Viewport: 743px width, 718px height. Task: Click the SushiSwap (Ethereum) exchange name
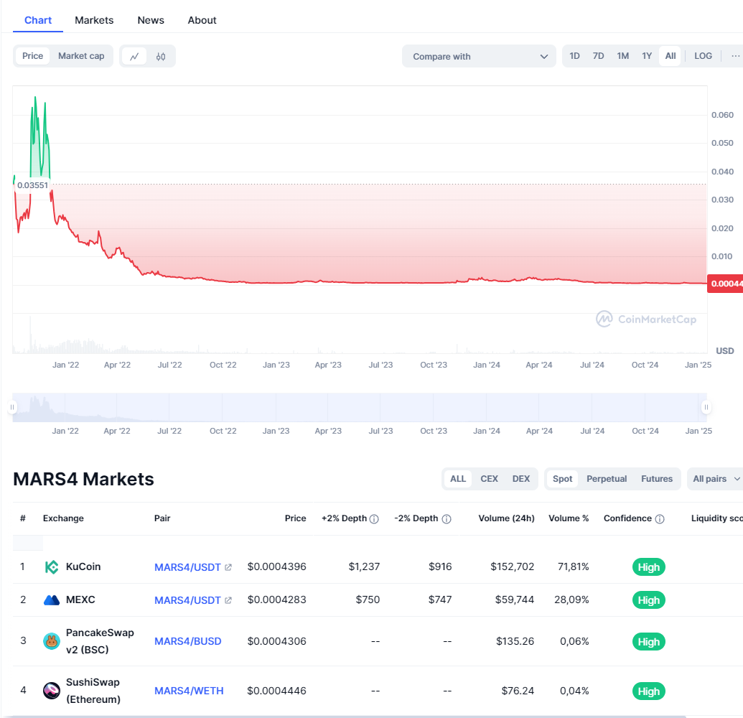[93, 691]
